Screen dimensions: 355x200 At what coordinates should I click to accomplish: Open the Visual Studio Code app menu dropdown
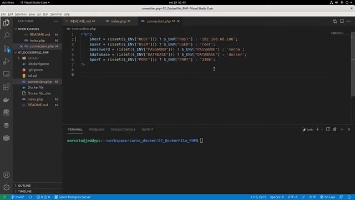click(x=35, y=2)
